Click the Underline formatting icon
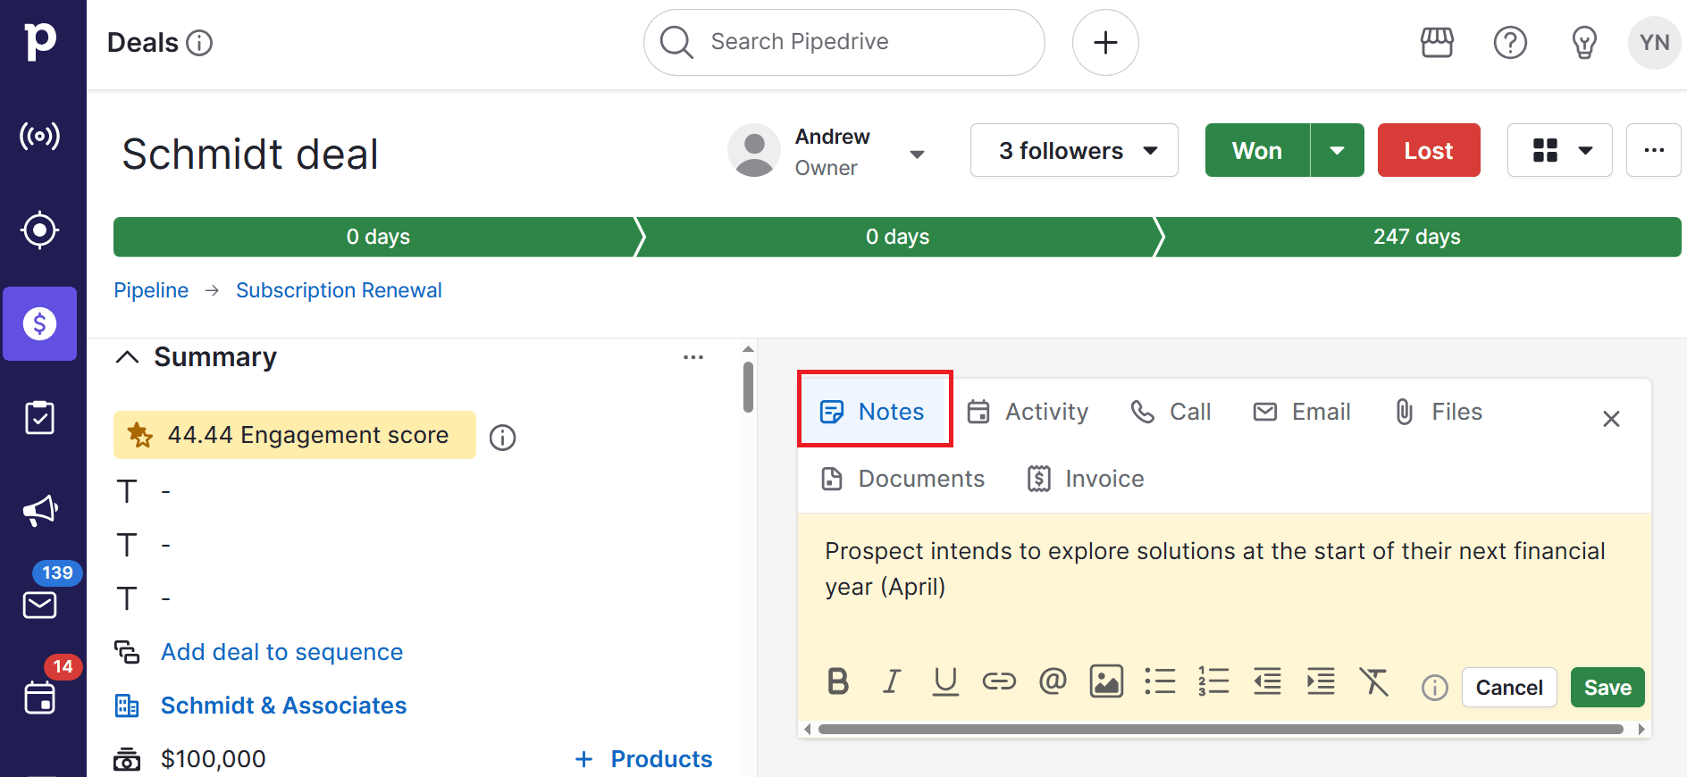This screenshot has width=1687, height=777. coord(944,682)
